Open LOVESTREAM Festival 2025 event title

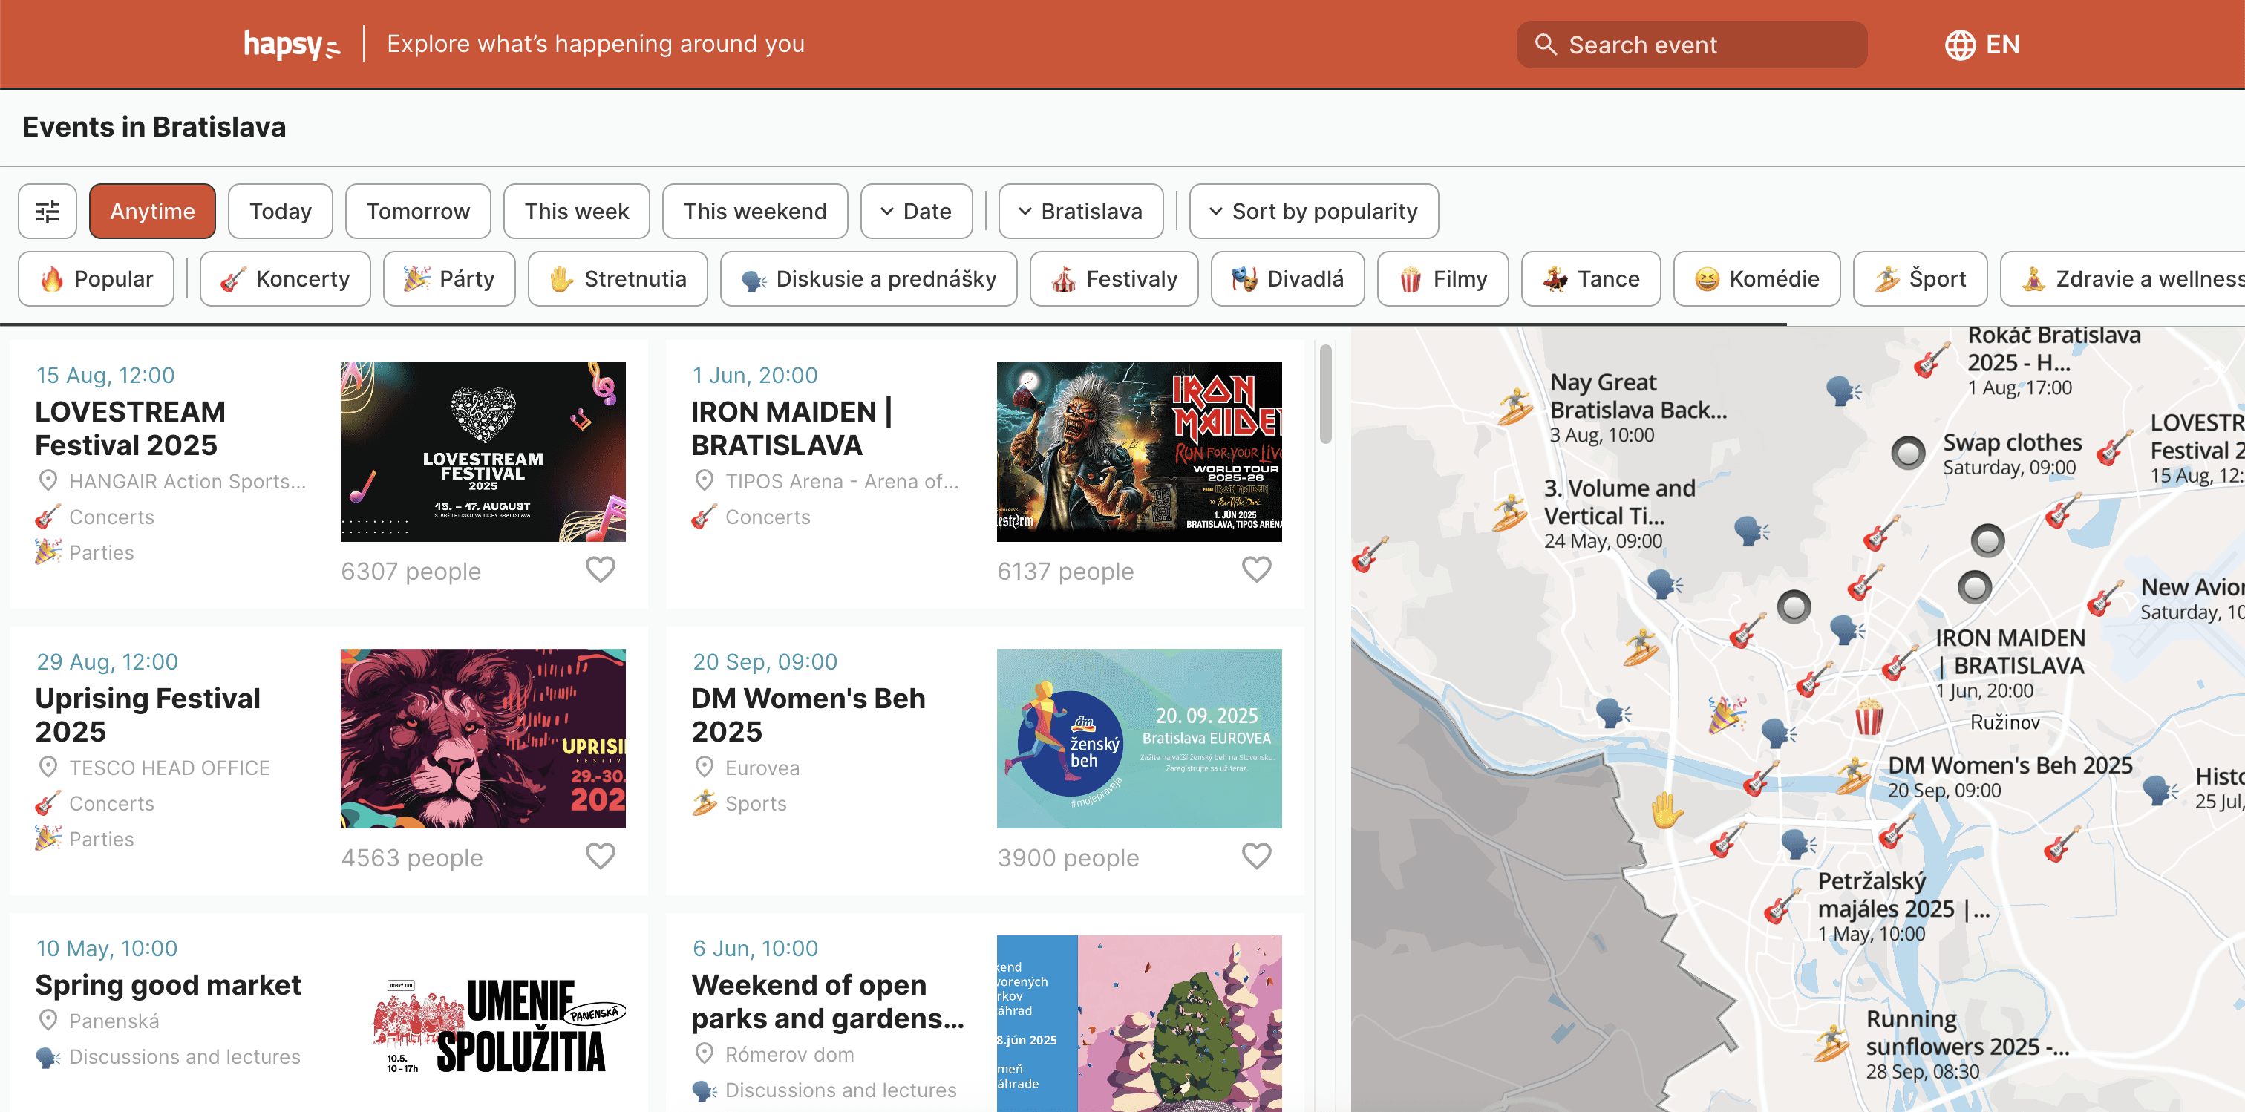tap(131, 428)
